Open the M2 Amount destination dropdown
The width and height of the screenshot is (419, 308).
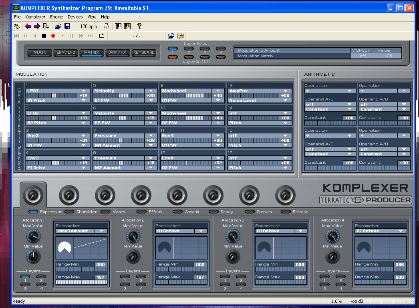(151, 168)
